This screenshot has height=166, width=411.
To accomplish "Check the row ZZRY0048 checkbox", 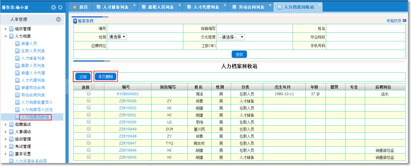I will coord(89,136).
